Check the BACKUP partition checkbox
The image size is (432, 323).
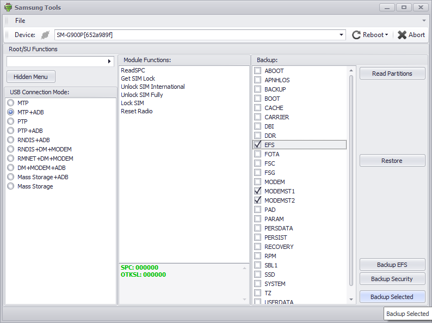point(257,89)
